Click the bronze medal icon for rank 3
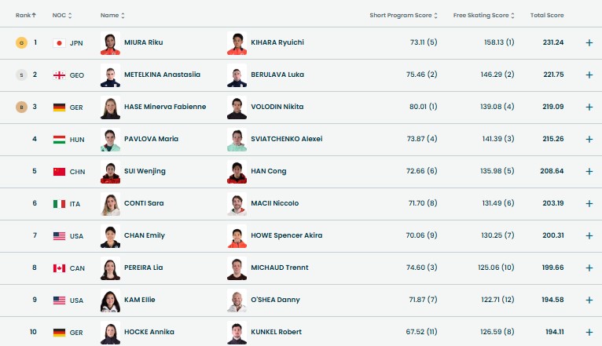Screen dimensions: 602x346 pos(21,107)
